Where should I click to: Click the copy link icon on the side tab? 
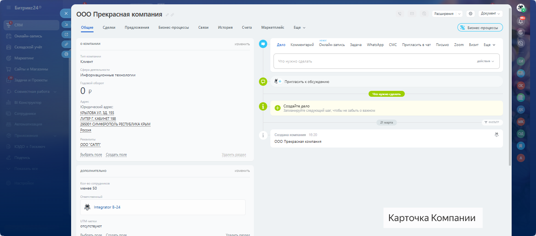66,44
